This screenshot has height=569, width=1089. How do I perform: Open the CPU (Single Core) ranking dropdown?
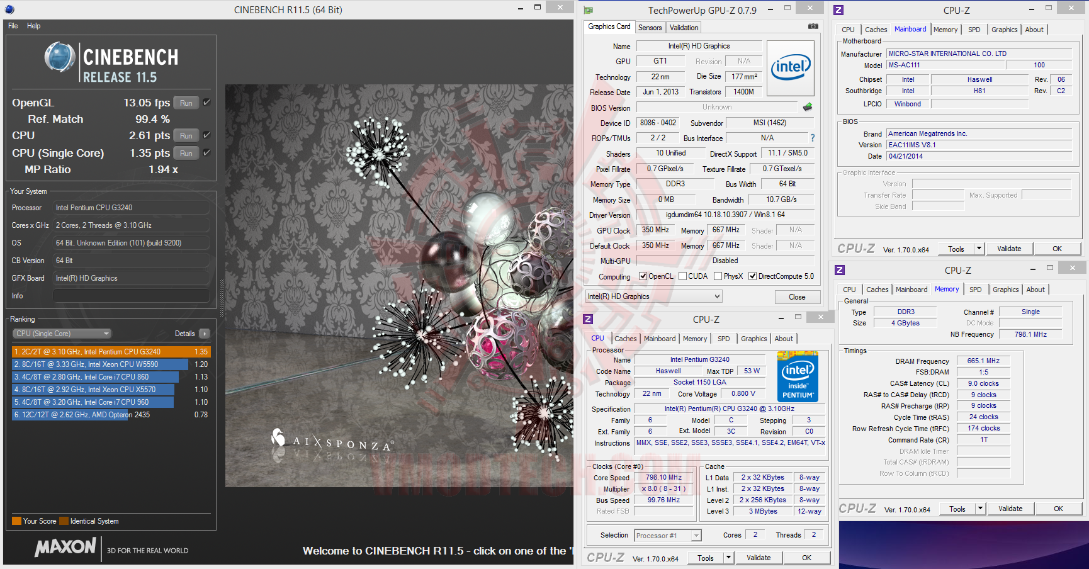coord(108,333)
